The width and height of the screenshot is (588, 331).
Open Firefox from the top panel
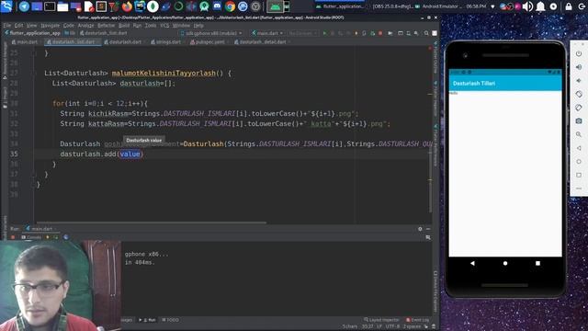pyautogui.click(x=127, y=6)
